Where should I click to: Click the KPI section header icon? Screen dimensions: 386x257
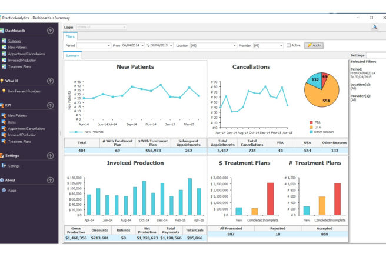point(2,105)
